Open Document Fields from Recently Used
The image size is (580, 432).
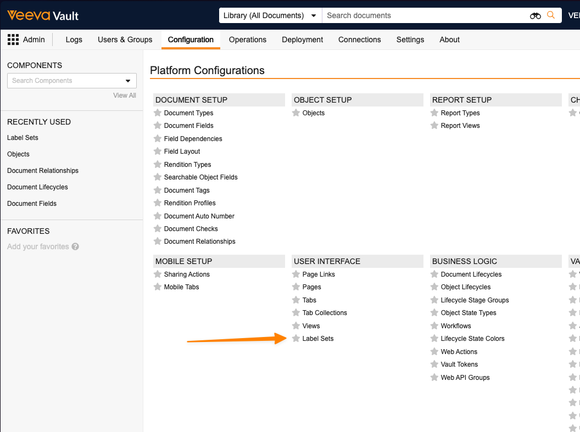point(32,203)
